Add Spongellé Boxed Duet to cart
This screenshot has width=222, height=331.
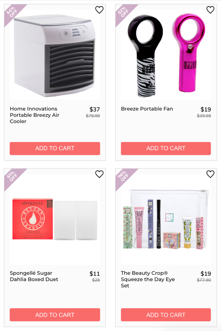tap(55, 315)
